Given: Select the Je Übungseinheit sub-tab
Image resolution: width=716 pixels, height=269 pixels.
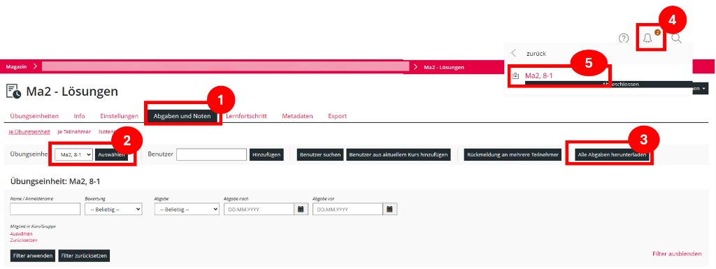Looking at the screenshot, I should pyautogui.click(x=29, y=132).
